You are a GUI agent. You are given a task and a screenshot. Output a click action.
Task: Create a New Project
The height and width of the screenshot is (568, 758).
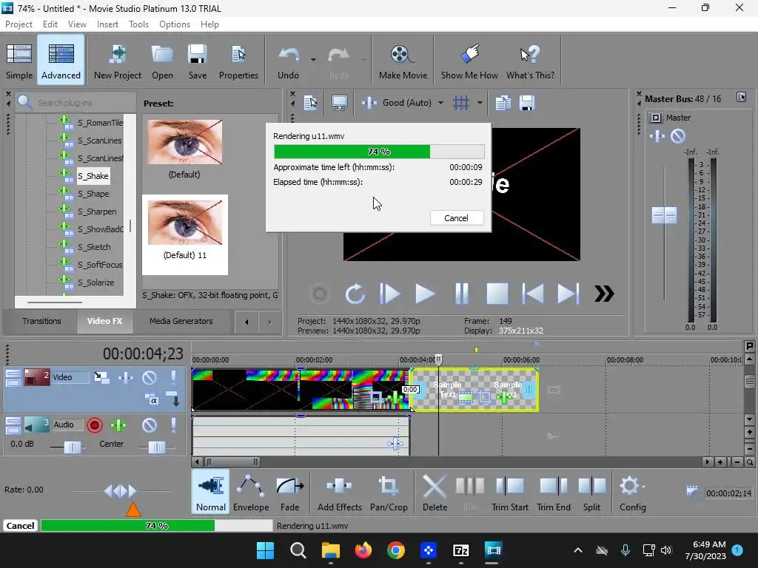point(118,60)
